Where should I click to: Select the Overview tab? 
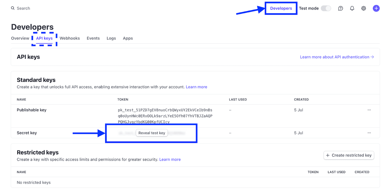coord(20,38)
